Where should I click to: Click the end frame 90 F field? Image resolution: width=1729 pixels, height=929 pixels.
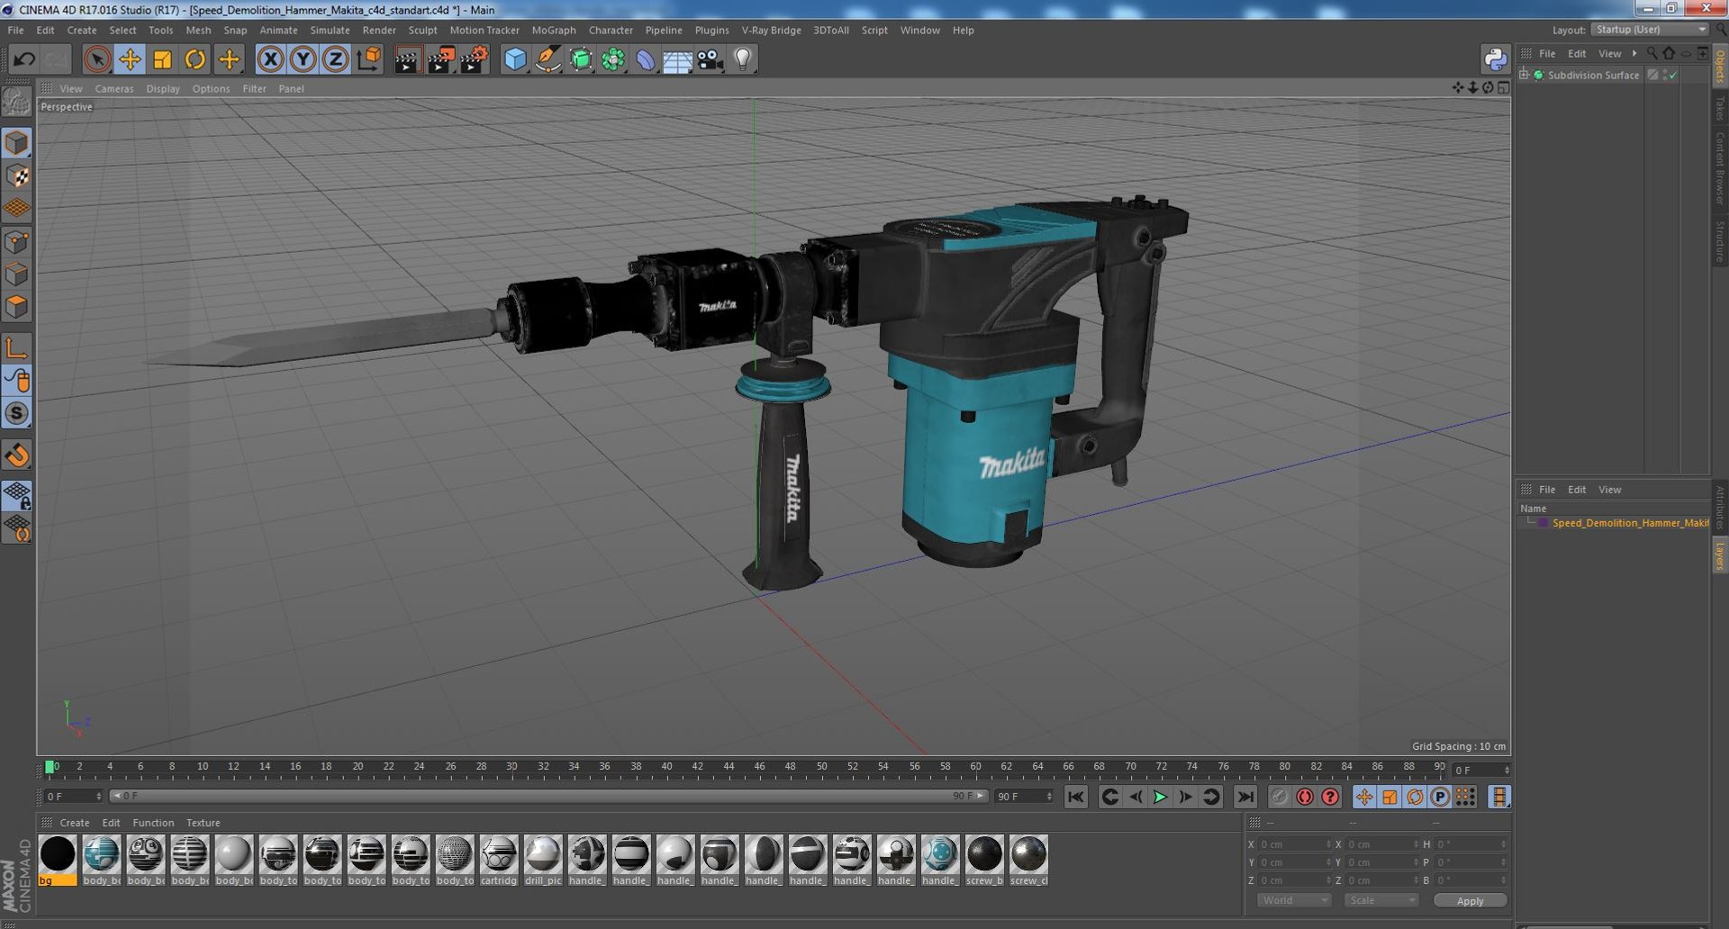(x=1024, y=797)
